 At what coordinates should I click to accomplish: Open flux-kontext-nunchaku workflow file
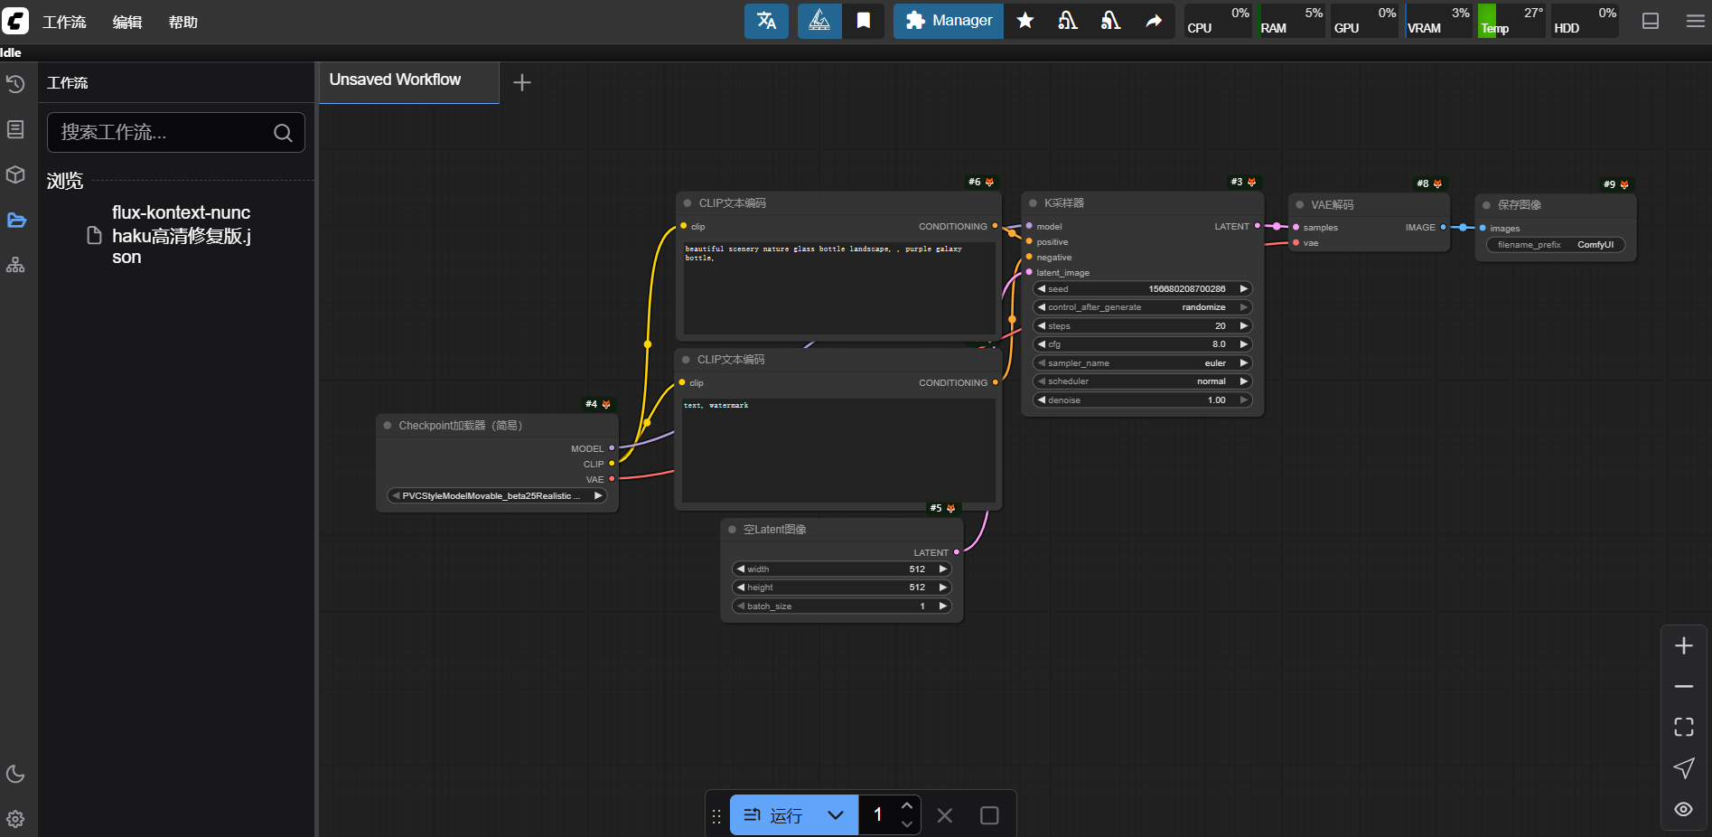point(181,235)
